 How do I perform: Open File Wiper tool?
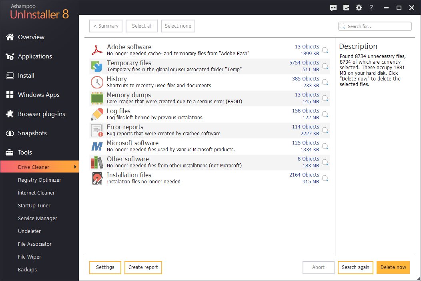tap(30, 257)
